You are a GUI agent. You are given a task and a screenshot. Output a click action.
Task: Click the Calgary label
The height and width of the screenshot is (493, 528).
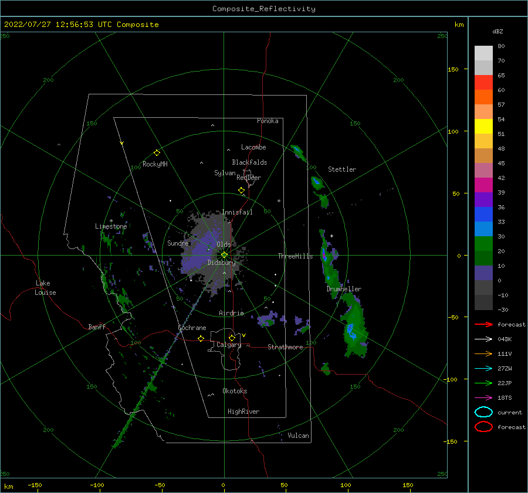click(229, 345)
